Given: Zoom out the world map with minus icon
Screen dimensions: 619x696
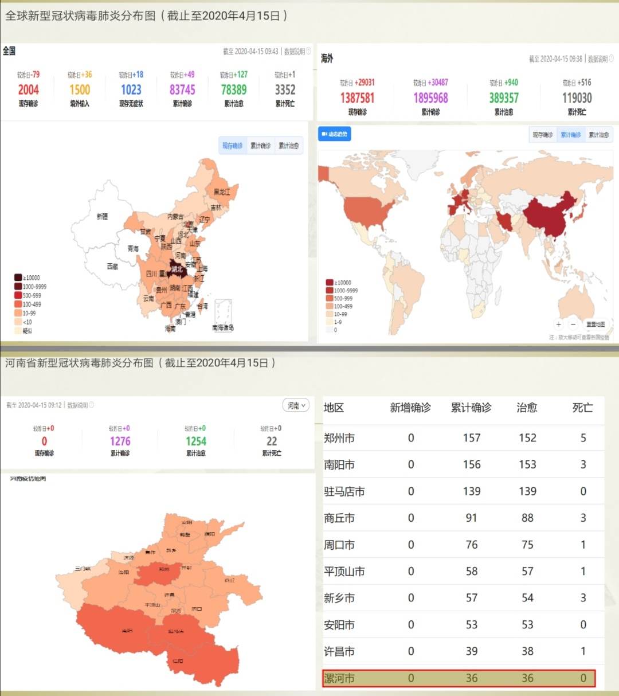Looking at the screenshot, I should pos(573,324).
